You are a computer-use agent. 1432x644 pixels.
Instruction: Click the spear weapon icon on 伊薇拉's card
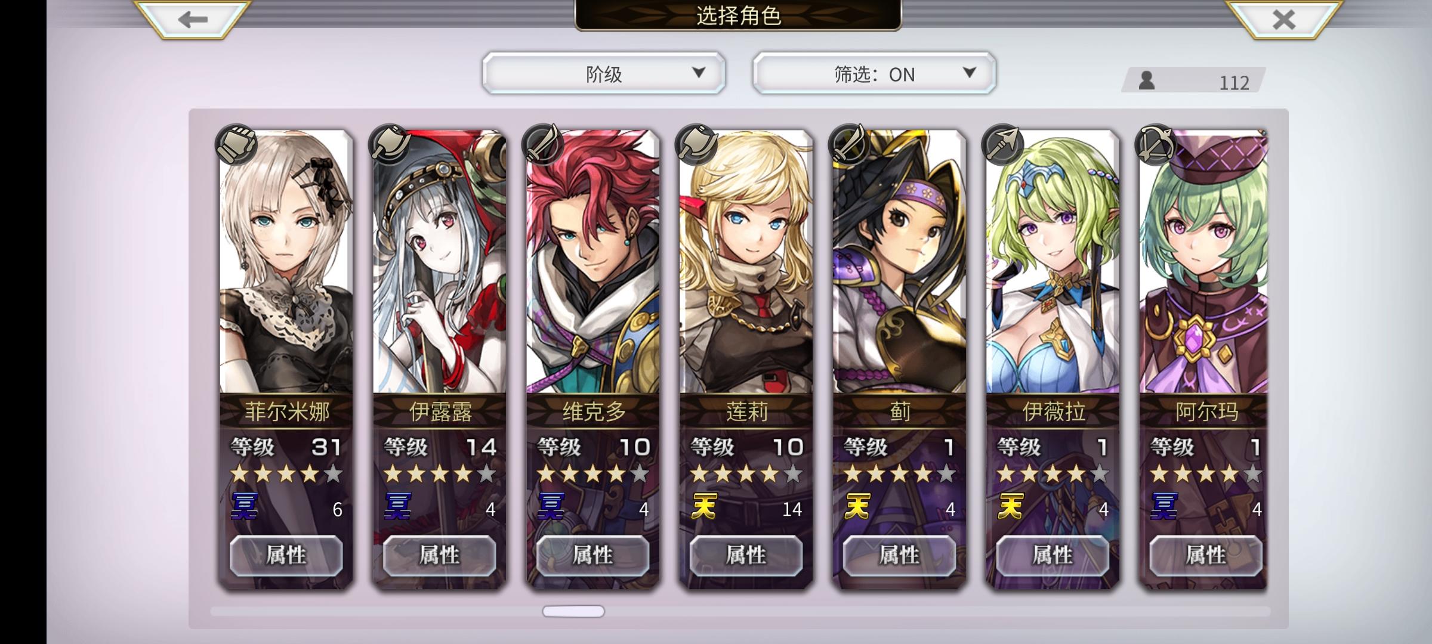click(x=1002, y=144)
